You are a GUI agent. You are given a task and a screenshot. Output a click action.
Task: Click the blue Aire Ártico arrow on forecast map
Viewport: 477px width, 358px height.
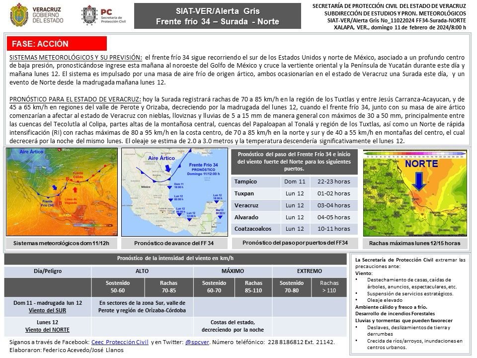tap(168, 167)
